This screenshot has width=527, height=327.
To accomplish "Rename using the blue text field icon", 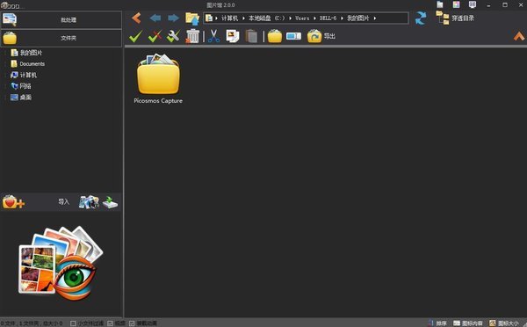I will point(293,36).
